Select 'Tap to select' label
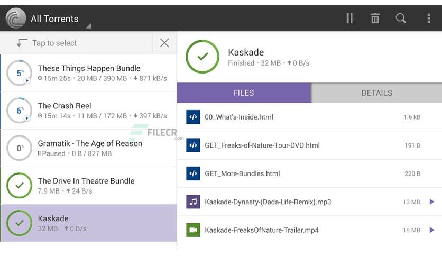Screen dimensions: 442x256 [54, 43]
